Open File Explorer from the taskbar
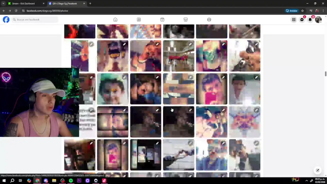 54,181
